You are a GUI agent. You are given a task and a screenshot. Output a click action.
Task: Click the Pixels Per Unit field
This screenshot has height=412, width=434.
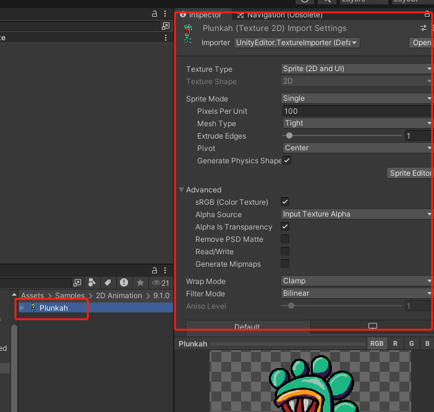pyautogui.click(x=358, y=111)
